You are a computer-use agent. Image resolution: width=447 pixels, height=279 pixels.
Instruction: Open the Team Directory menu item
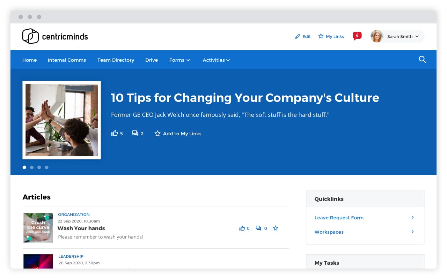pos(116,60)
